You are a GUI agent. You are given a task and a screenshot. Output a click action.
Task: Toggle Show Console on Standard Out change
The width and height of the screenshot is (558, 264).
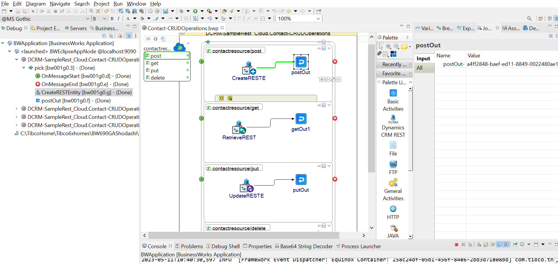pyautogui.click(x=499, y=244)
